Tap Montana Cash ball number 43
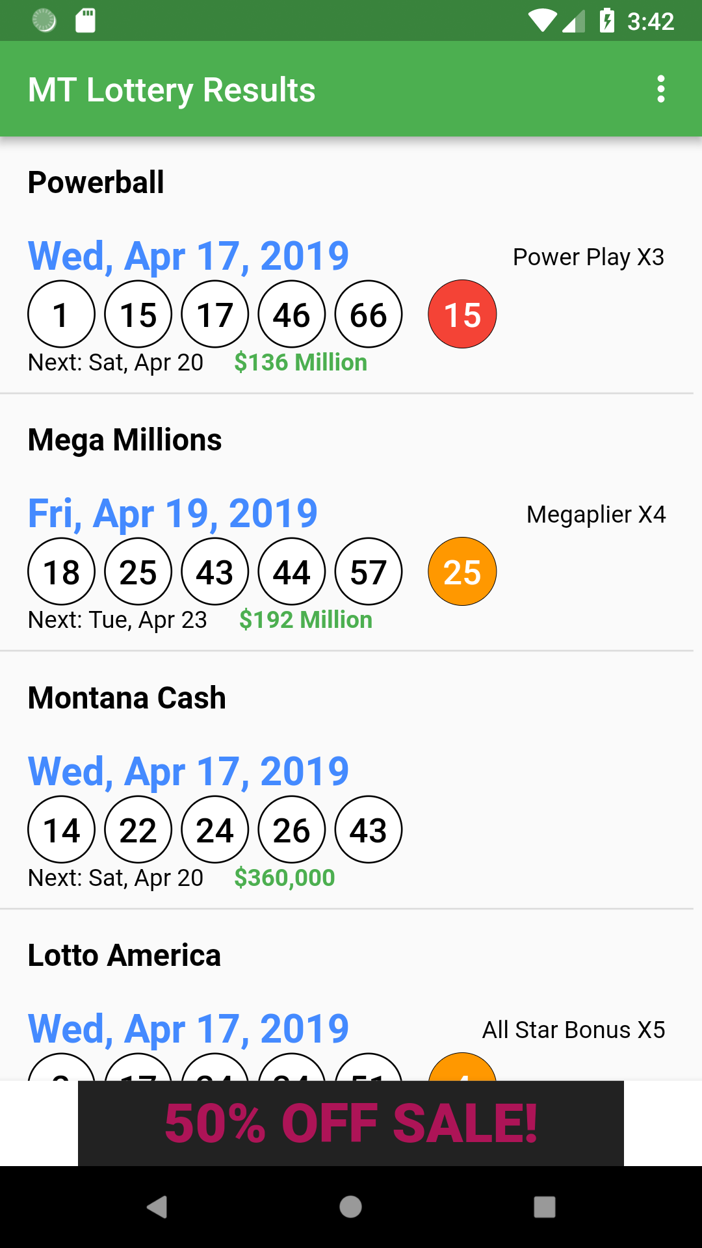Viewport: 702px width, 1248px height. 369,830
